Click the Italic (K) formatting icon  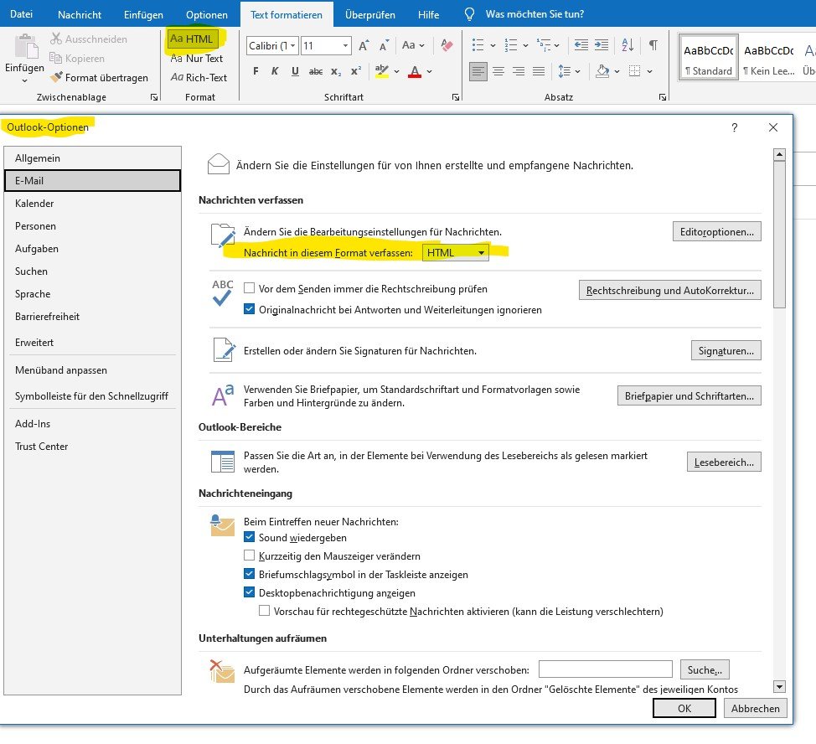(275, 71)
